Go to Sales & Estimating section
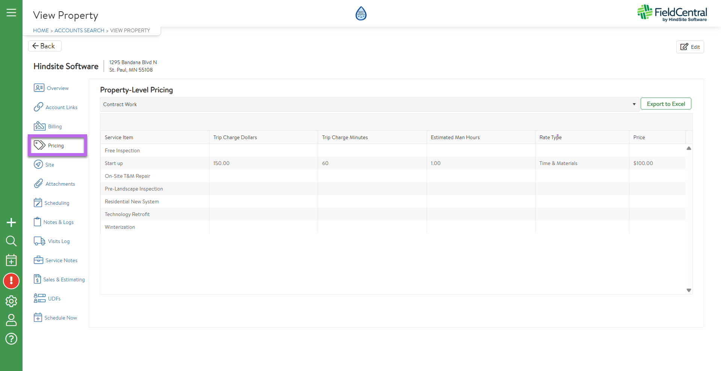Viewport: 721px width, 371px height. click(x=59, y=279)
